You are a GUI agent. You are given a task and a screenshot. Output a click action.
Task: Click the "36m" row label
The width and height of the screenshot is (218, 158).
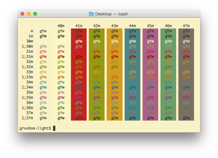click(x=30, y=103)
